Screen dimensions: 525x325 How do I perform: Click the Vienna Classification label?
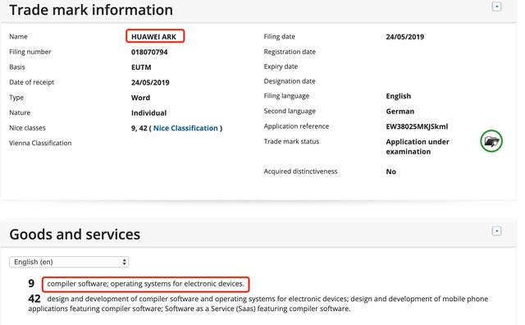[40, 143]
